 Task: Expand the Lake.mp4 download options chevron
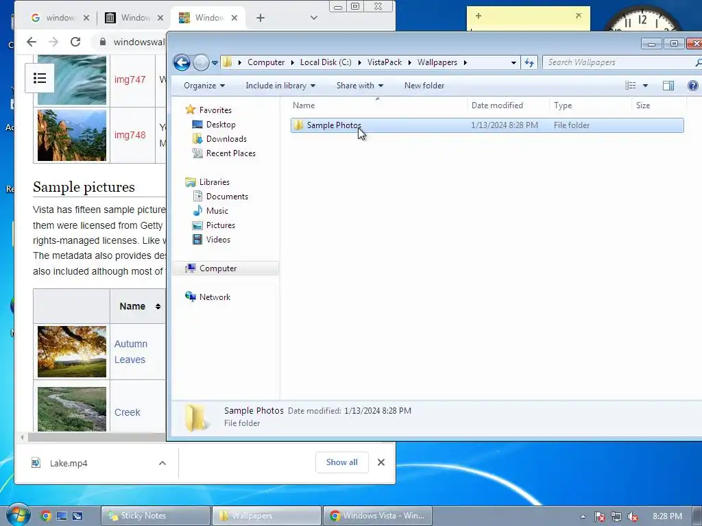[x=162, y=463]
